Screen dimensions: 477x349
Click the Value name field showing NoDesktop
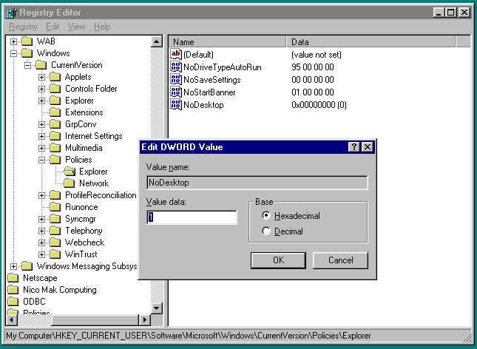257,183
